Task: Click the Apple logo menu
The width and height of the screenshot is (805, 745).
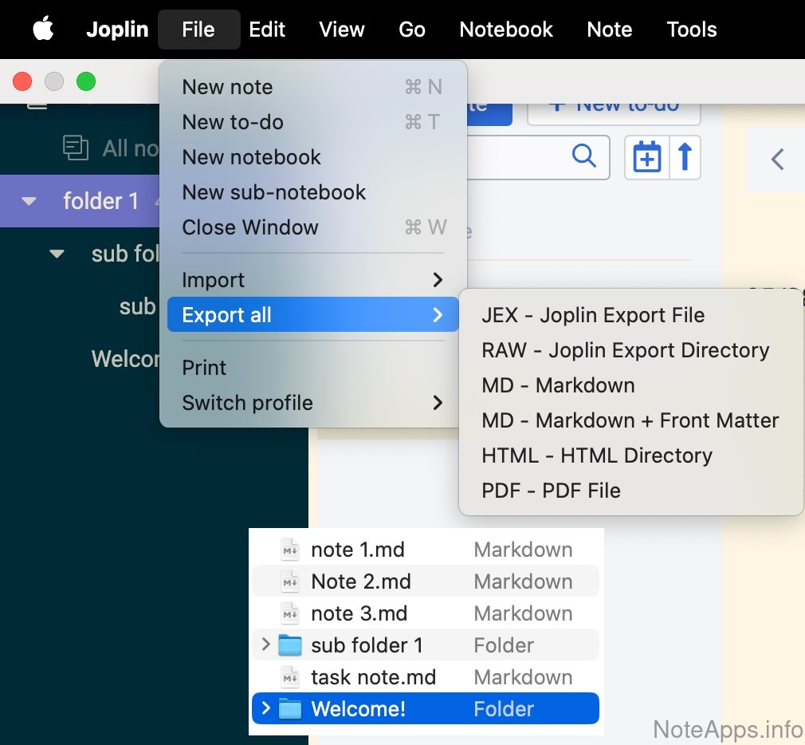Action: click(43, 30)
